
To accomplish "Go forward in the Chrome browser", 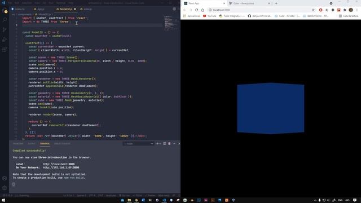I will coord(191,10).
